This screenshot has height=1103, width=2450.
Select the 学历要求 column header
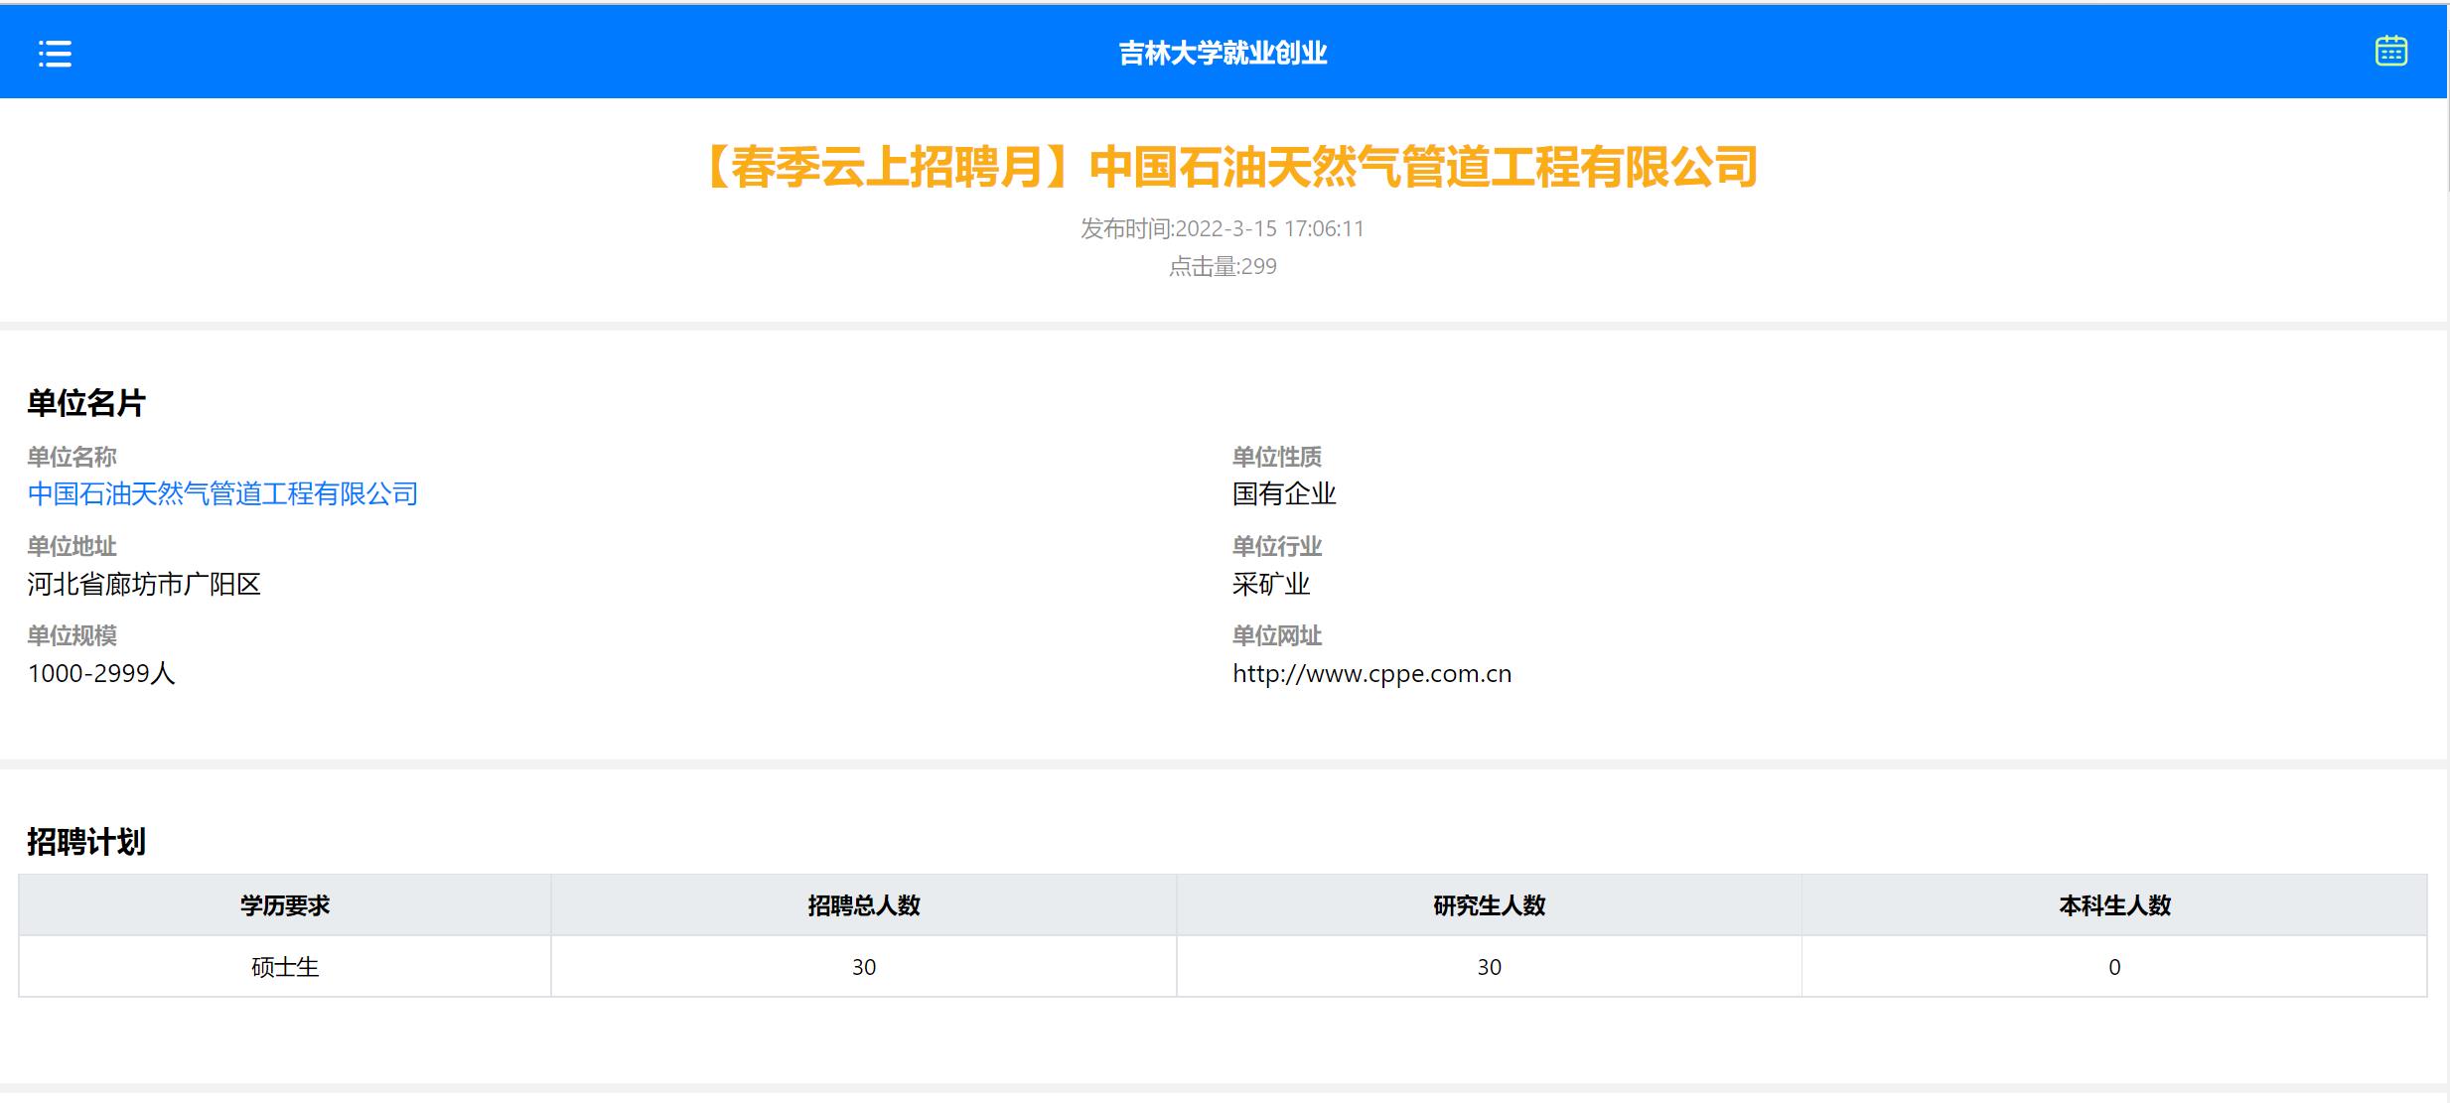(x=285, y=905)
